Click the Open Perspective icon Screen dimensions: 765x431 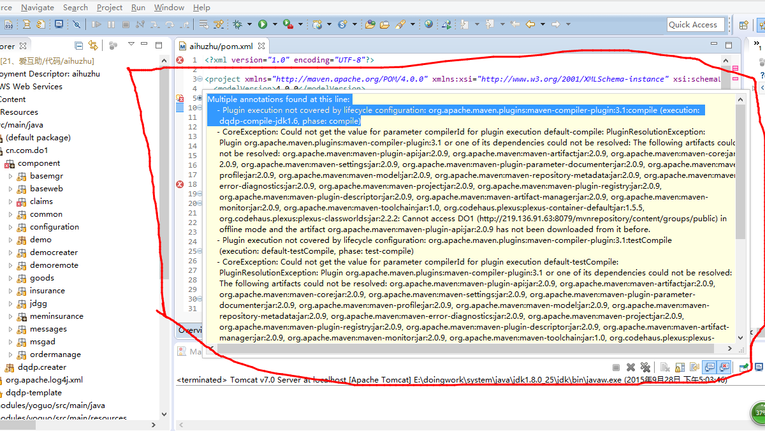743,25
